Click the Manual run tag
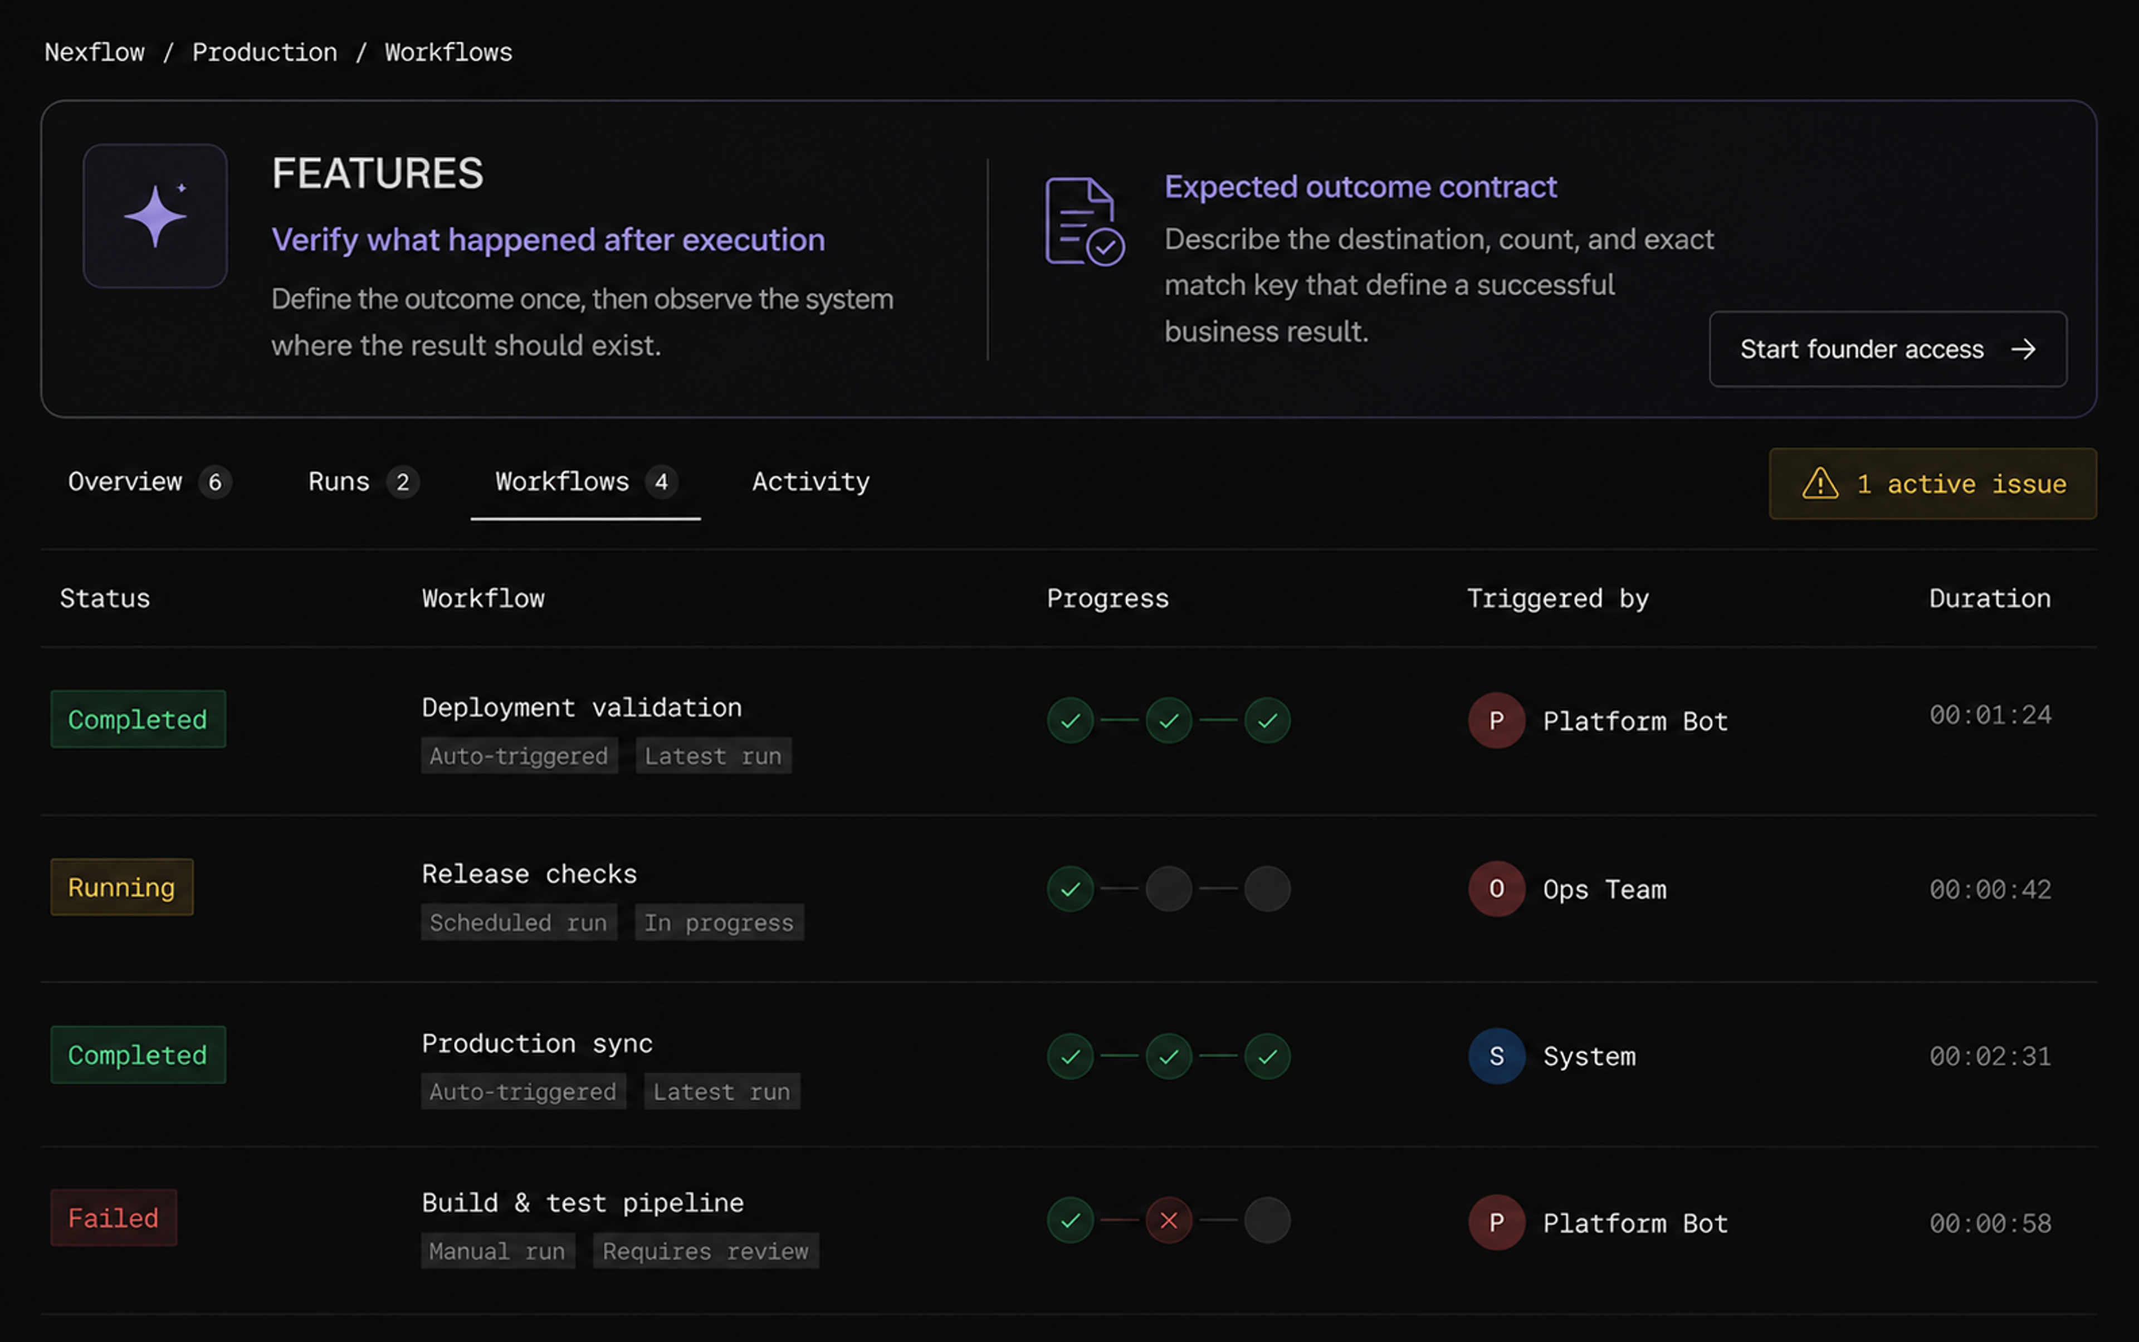 pyautogui.click(x=498, y=1251)
